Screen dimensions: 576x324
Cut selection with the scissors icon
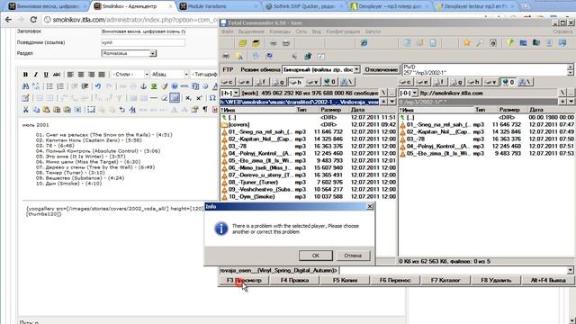pos(25,110)
